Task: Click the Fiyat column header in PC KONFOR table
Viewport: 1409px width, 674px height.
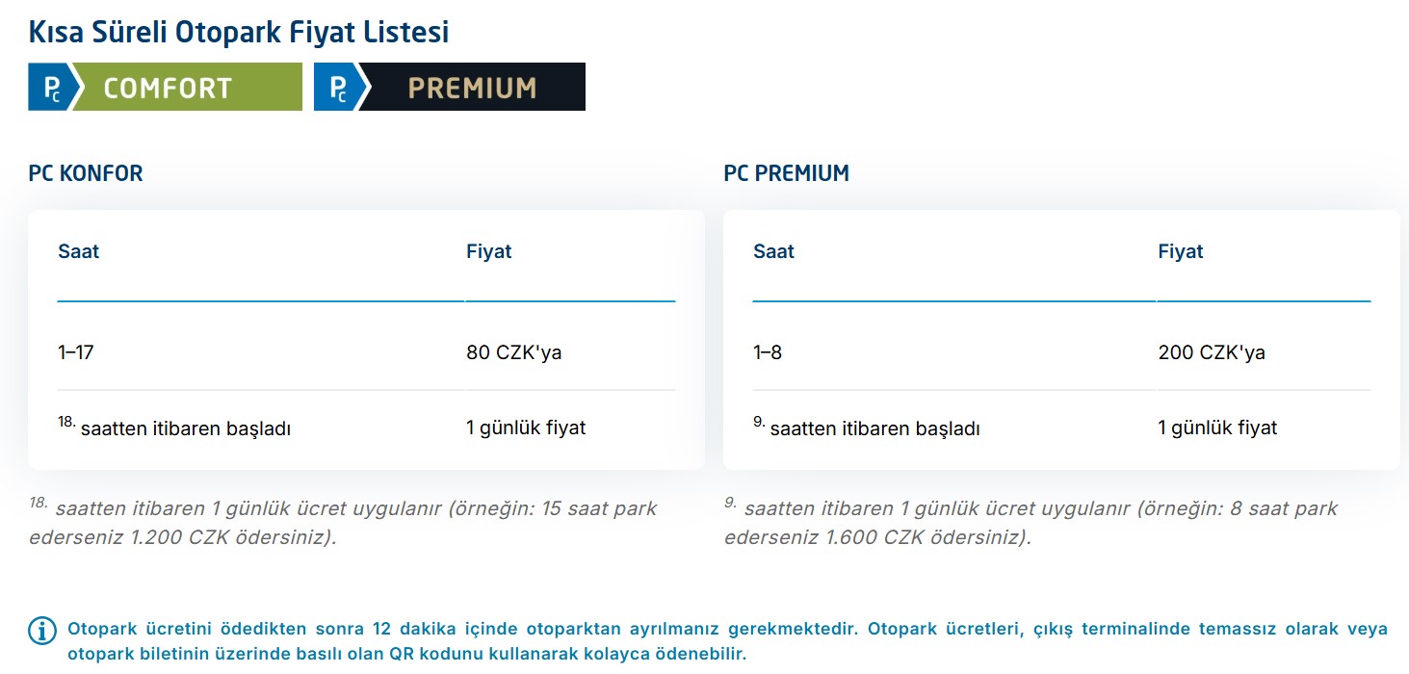Action: click(x=488, y=251)
